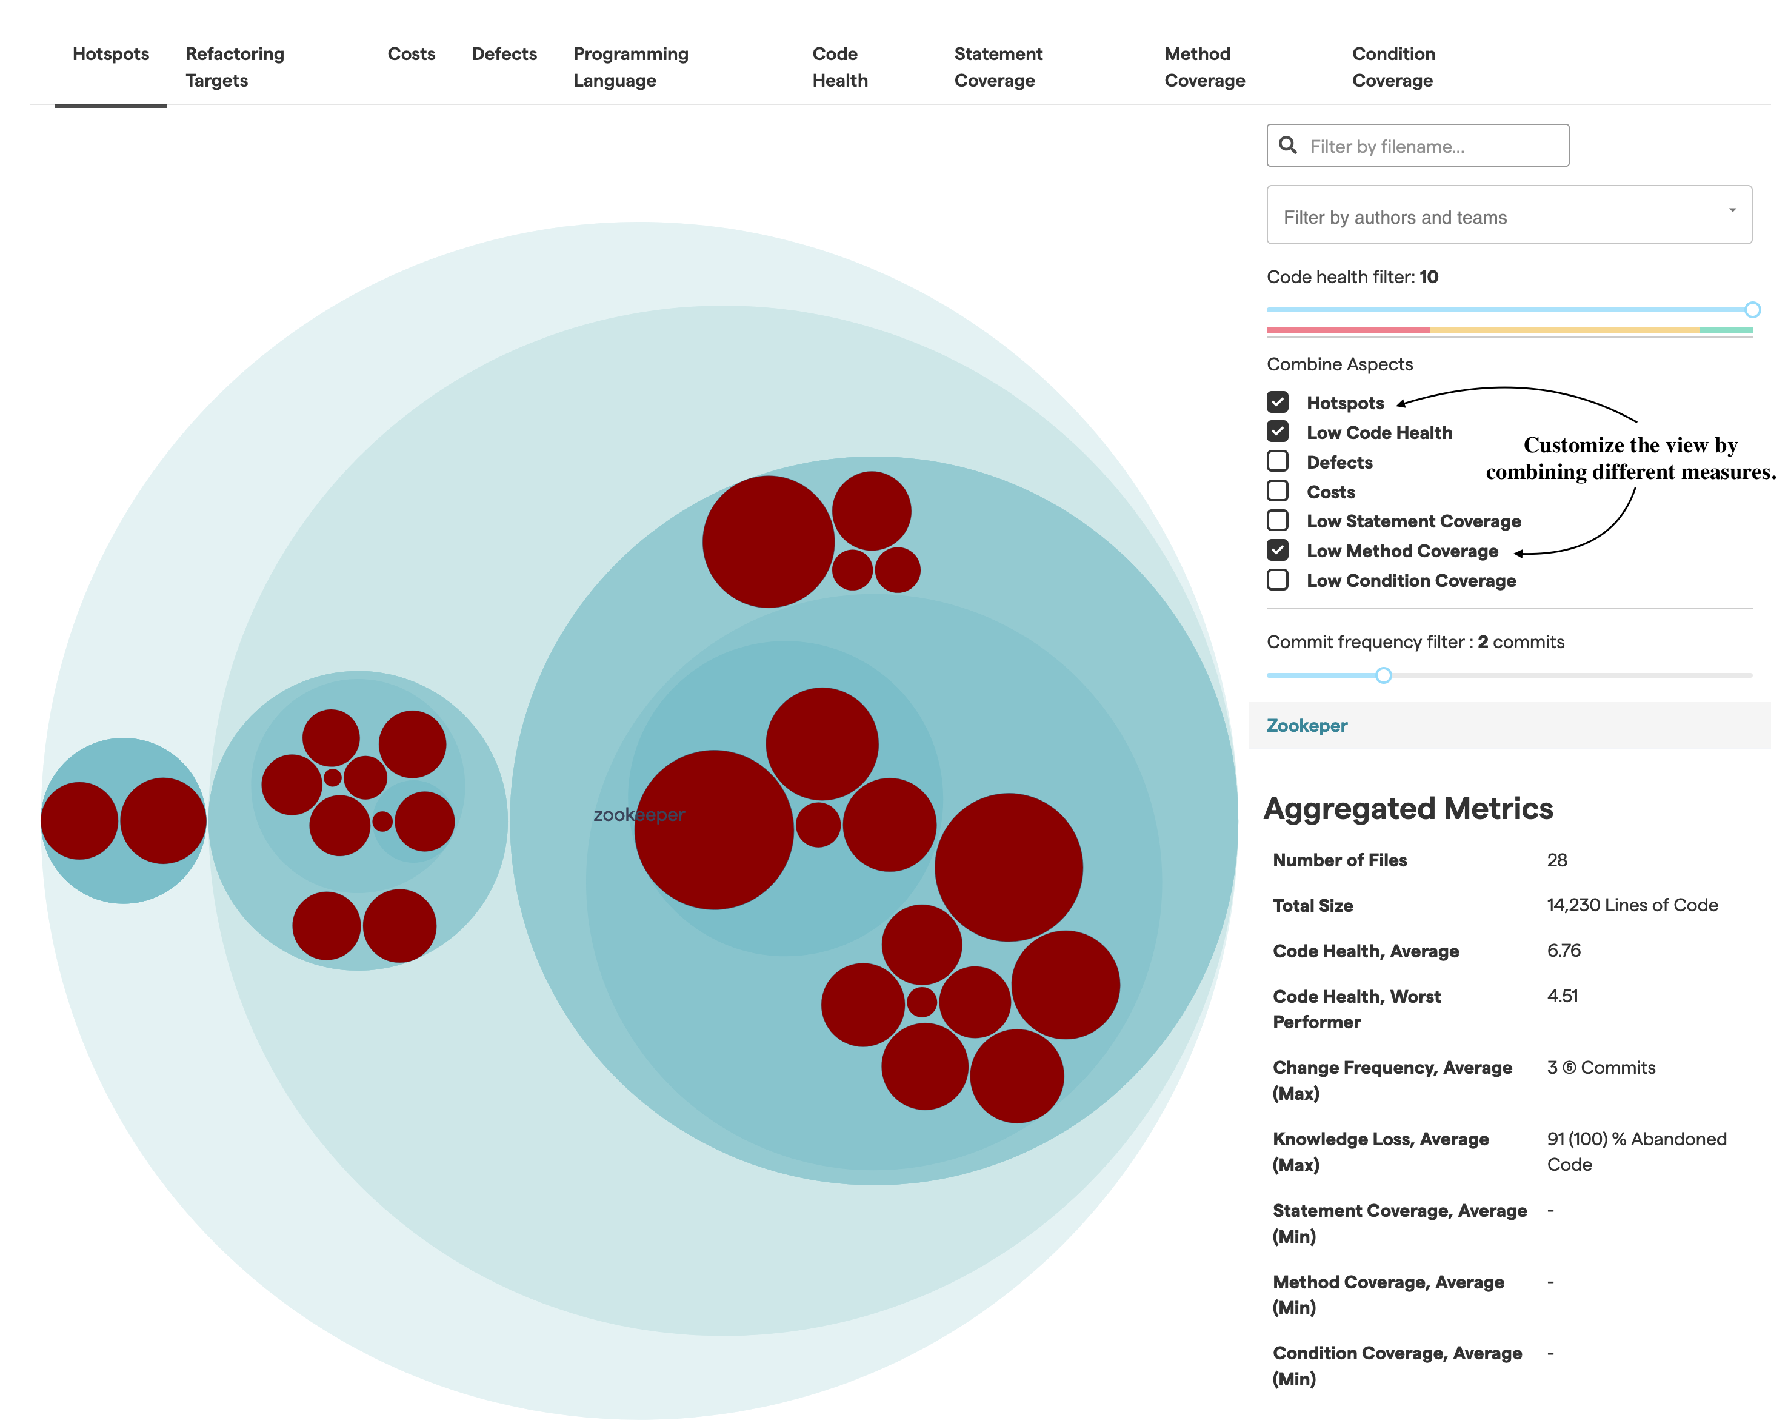Open the Filter by authors and teams dropdown

pyautogui.click(x=1509, y=215)
